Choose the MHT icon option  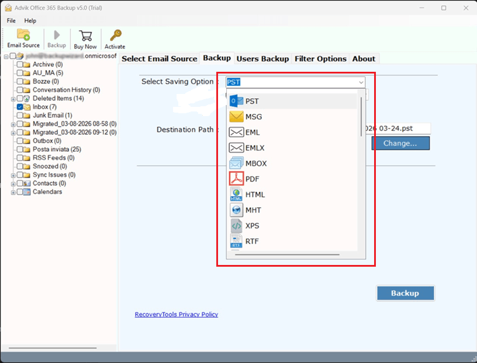point(236,210)
